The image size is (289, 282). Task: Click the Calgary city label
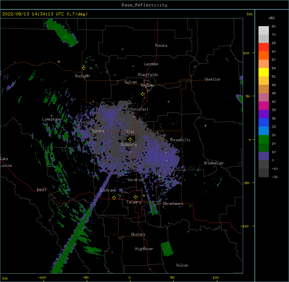click(134, 202)
